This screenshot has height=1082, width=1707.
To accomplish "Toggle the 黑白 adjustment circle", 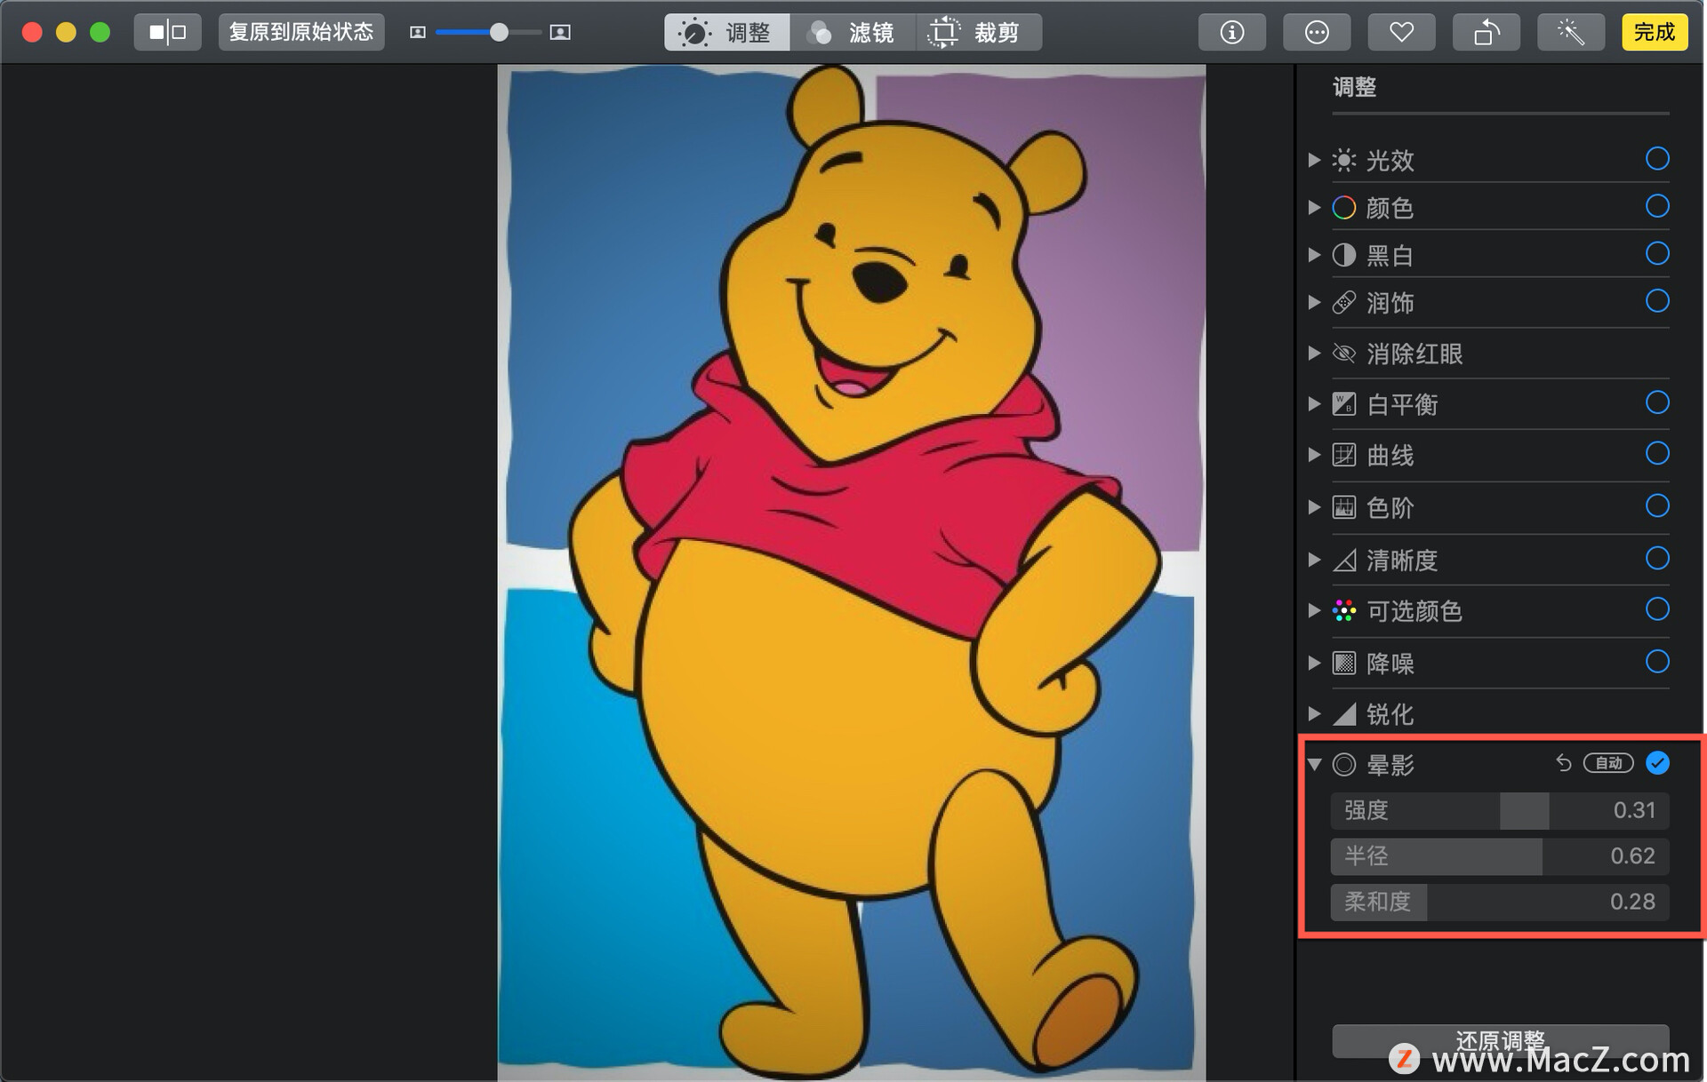I will point(1657,254).
